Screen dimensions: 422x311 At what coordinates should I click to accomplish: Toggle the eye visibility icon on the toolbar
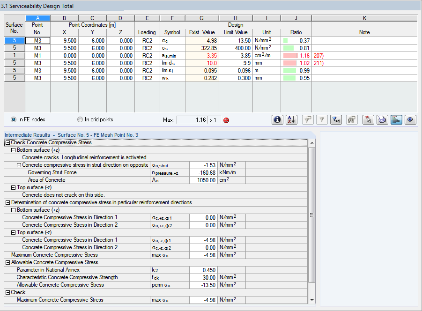410,119
